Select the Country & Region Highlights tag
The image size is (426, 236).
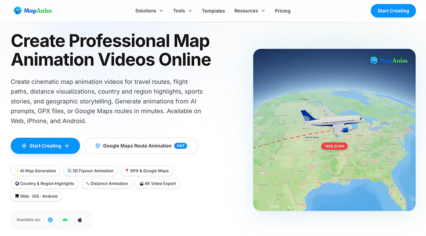(45, 184)
